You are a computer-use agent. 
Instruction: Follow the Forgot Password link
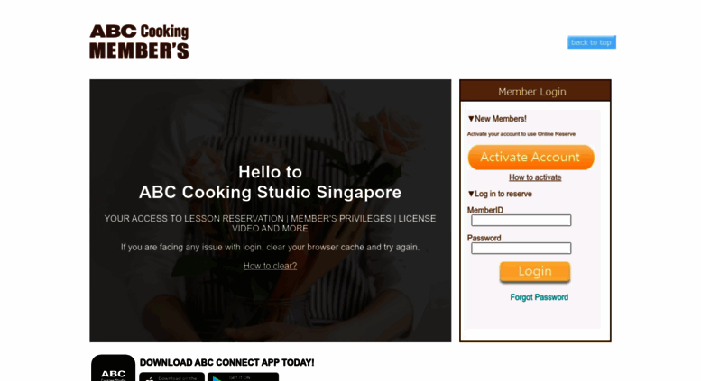click(x=539, y=297)
